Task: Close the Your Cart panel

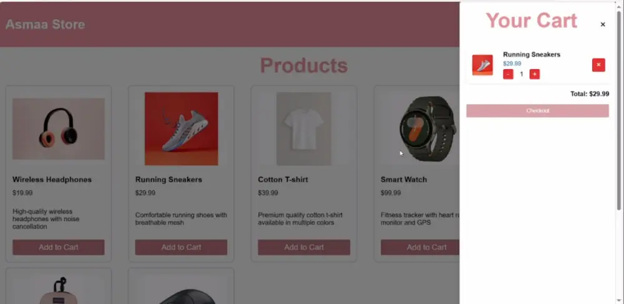Action: [603, 25]
